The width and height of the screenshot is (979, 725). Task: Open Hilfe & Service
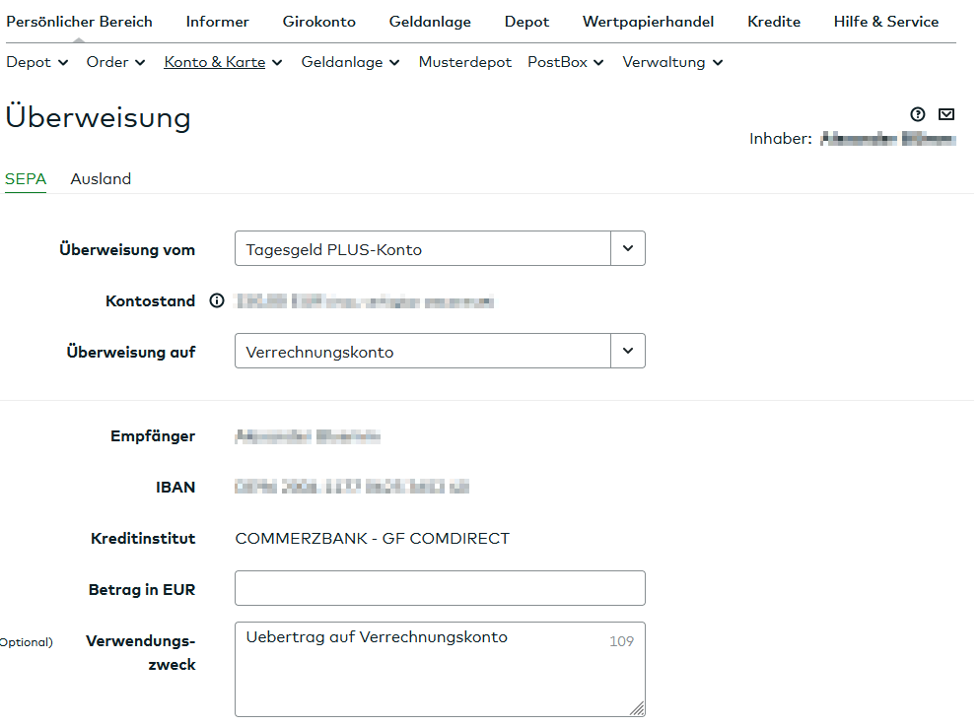885,22
